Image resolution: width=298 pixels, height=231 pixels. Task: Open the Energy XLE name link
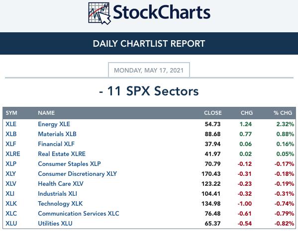(x=54, y=124)
